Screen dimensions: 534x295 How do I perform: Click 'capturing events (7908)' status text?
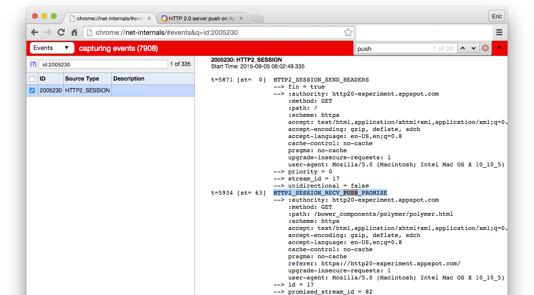point(119,48)
